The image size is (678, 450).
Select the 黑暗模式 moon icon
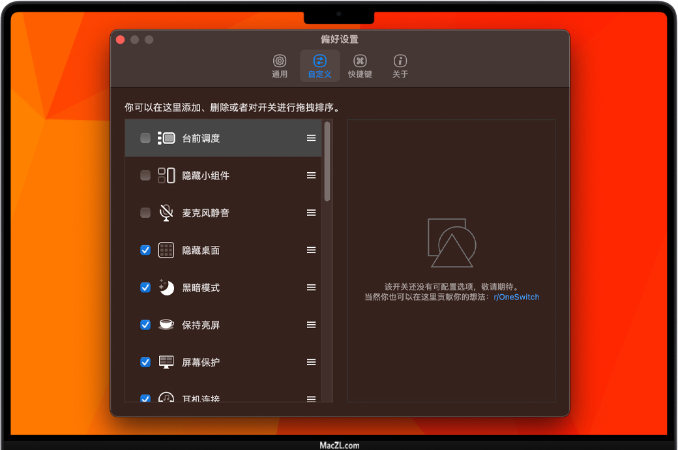point(166,288)
